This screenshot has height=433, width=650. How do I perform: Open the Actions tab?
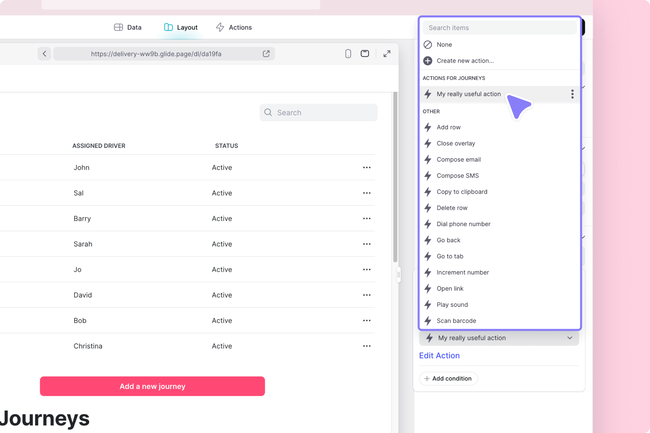[234, 27]
